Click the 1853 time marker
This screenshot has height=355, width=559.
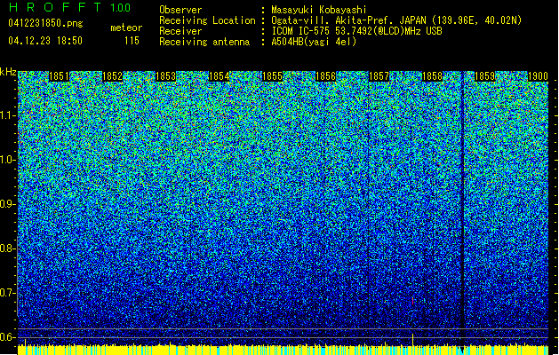(x=166, y=76)
